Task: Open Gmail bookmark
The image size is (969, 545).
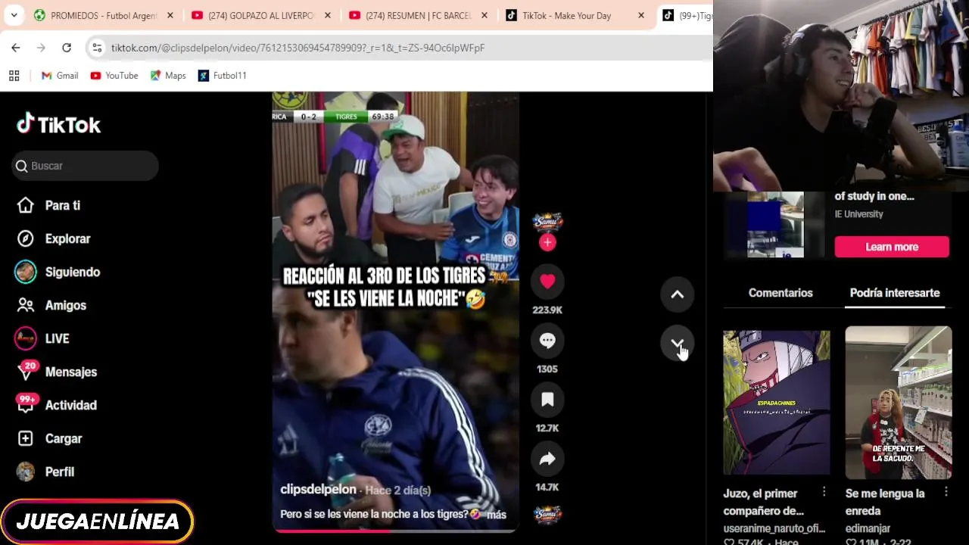Action: pos(60,76)
